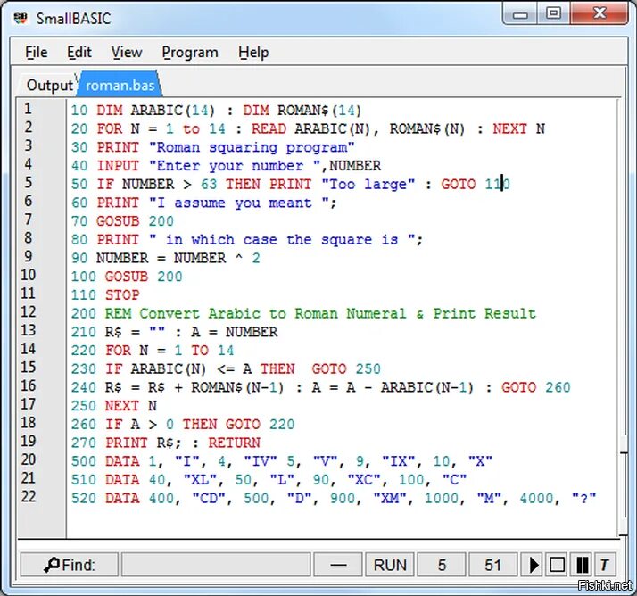
Task: Click the "IX" string in DATA 500
Action: click(x=399, y=461)
